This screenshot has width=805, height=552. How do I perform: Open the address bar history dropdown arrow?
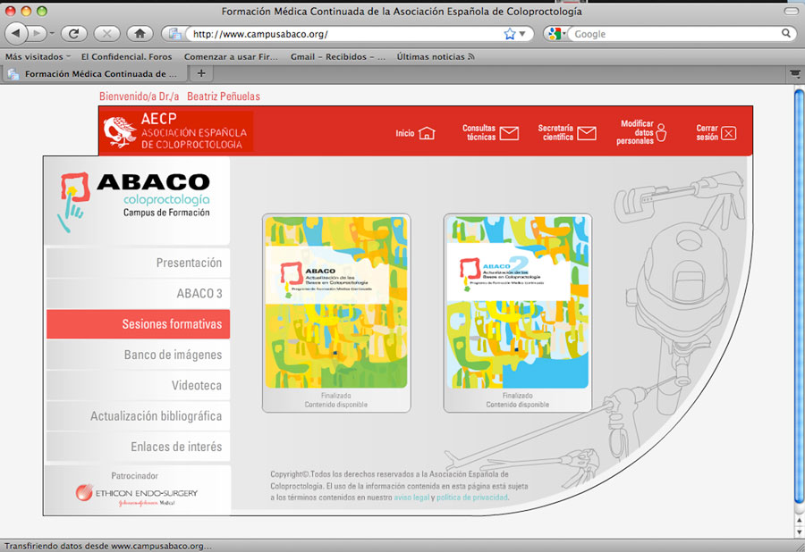[522, 34]
